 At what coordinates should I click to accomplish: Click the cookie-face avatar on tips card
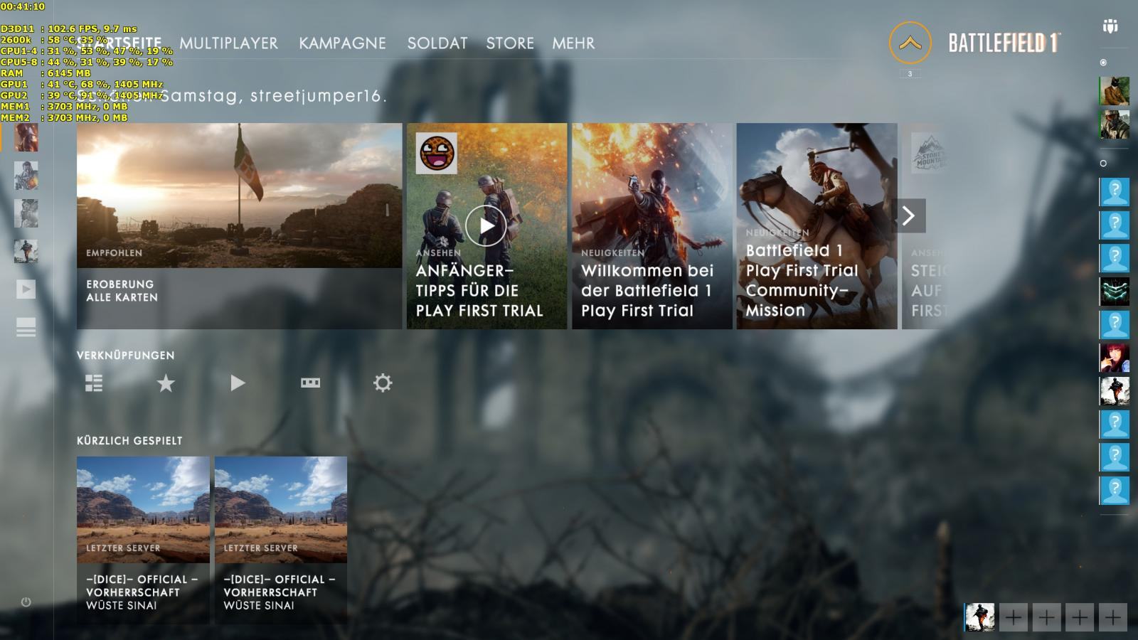[436, 153]
